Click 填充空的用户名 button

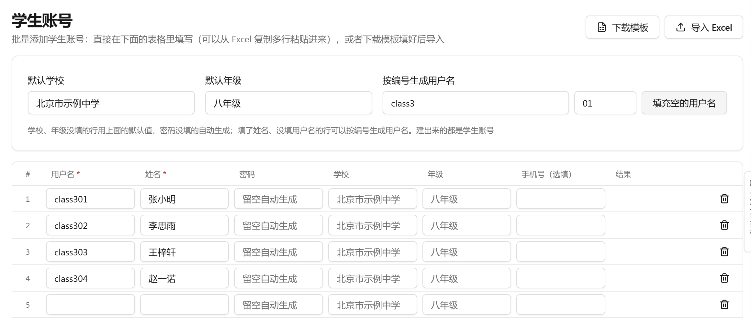tap(684, 103)
